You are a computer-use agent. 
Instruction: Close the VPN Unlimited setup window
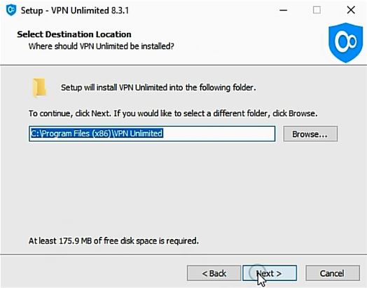coord(351,10)
